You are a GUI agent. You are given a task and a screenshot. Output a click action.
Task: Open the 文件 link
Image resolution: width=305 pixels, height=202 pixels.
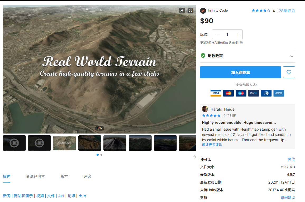(51, 196)
